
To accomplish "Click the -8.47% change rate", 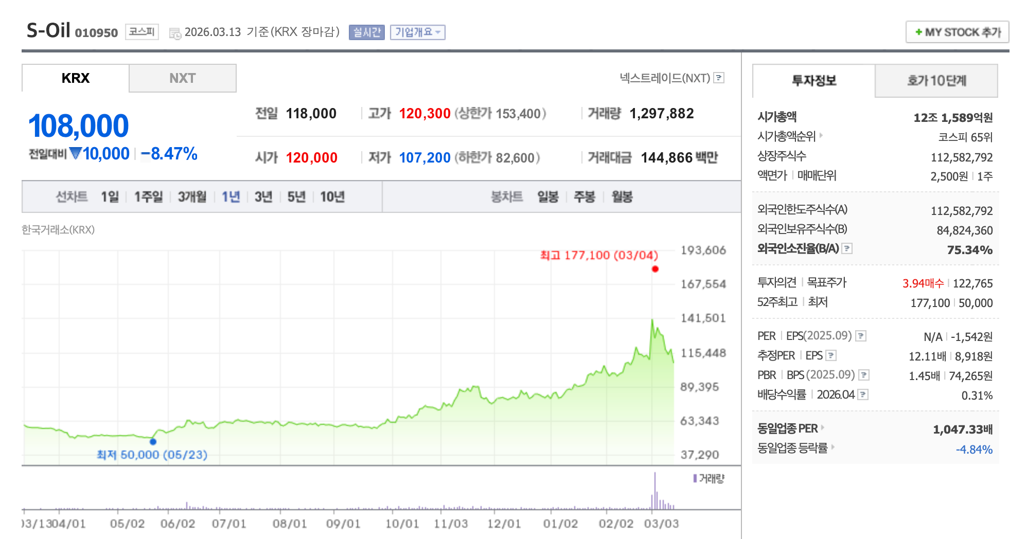I will [169, 154].
